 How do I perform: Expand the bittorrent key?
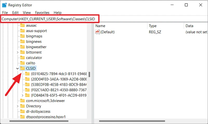coord(17,52)
